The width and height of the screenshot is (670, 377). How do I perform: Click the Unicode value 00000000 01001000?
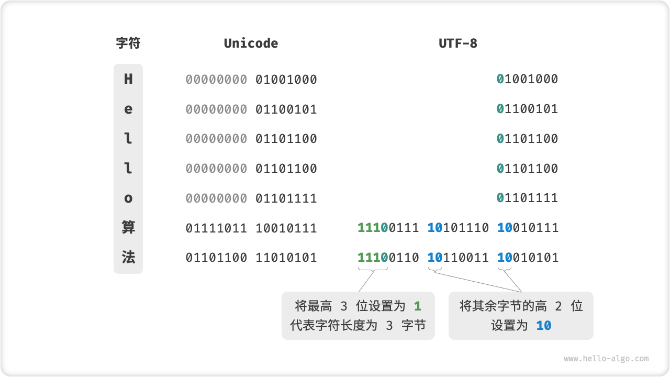pyautogui.click(x=251, y=80)
